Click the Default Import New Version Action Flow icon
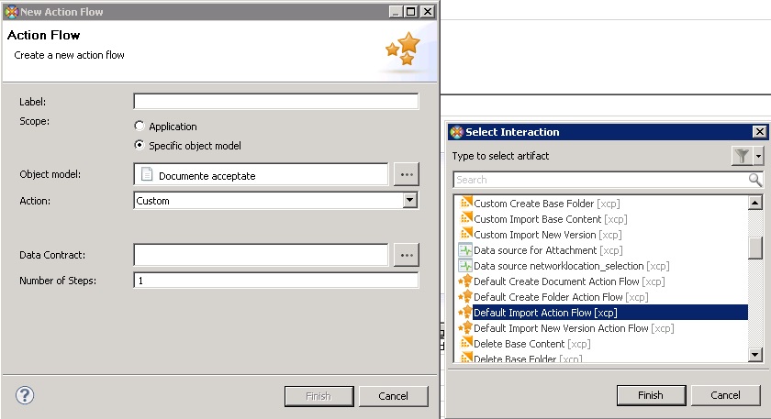Screen dimensions: 771x419 (465, 327)
